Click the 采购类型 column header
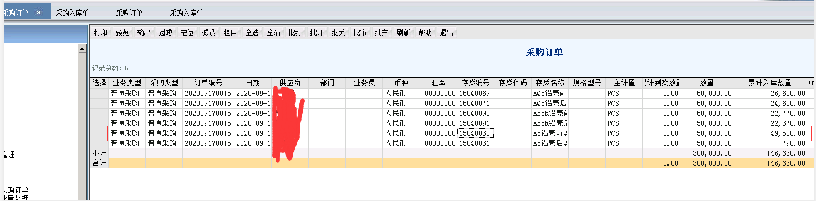This screenshot has height=201, width=816. [164, 83]
